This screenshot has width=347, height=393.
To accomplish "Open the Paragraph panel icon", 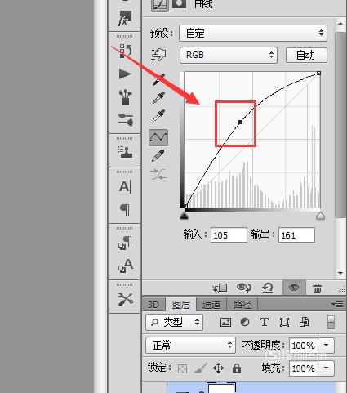I will pyautogui.click(x=125, y=210).
